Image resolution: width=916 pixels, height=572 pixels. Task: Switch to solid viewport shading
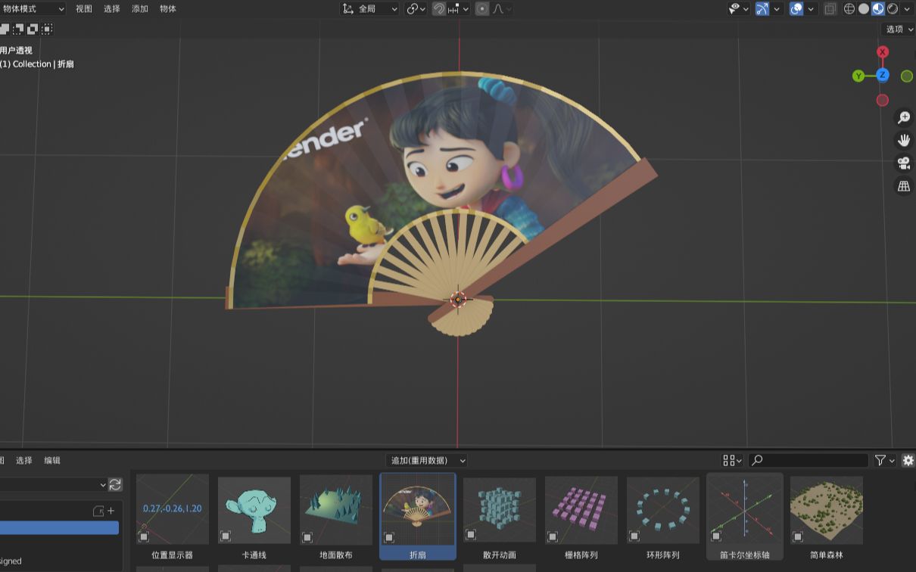(864, 9)
